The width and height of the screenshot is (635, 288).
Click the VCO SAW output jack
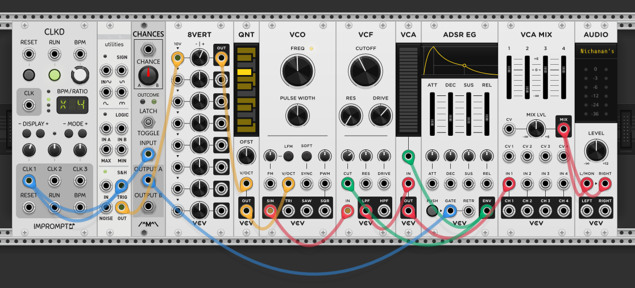[x=306, y=211]
